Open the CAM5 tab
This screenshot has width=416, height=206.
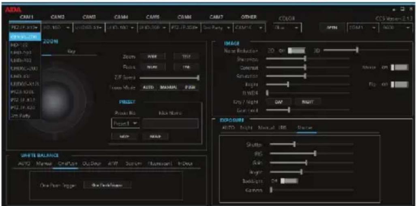[x=152, y=17]
